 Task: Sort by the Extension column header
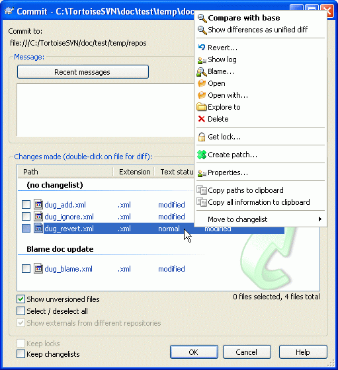134,172
